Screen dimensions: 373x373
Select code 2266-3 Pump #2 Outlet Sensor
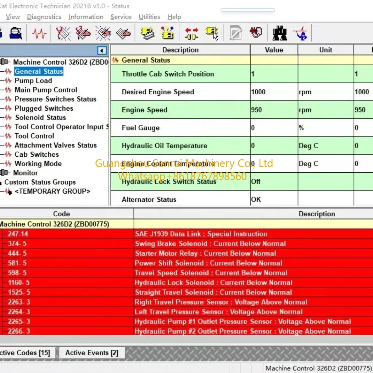coord(186,331)
